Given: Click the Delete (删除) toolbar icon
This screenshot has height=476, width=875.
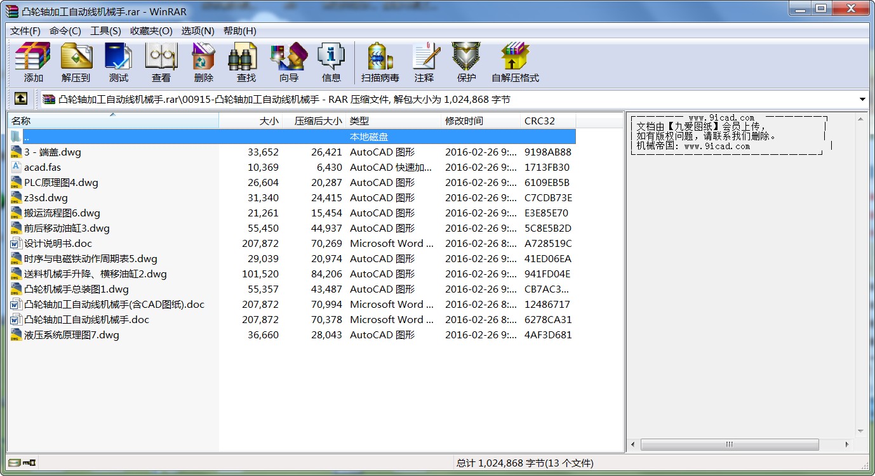Looking at the screenshot, I should point(203,62).
